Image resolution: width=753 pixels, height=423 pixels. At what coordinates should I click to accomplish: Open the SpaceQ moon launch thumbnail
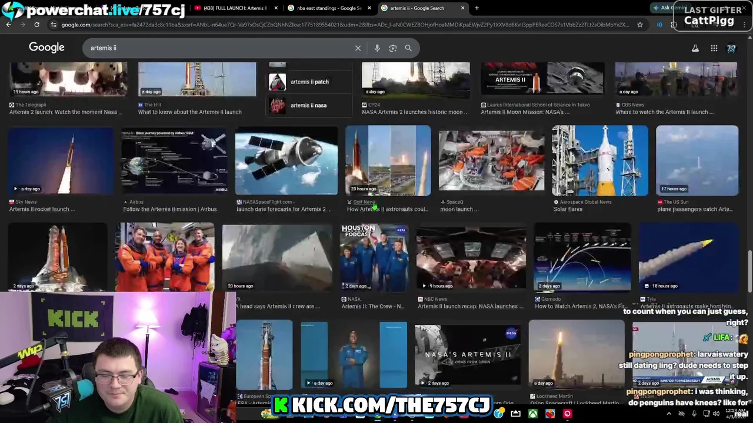492,160
